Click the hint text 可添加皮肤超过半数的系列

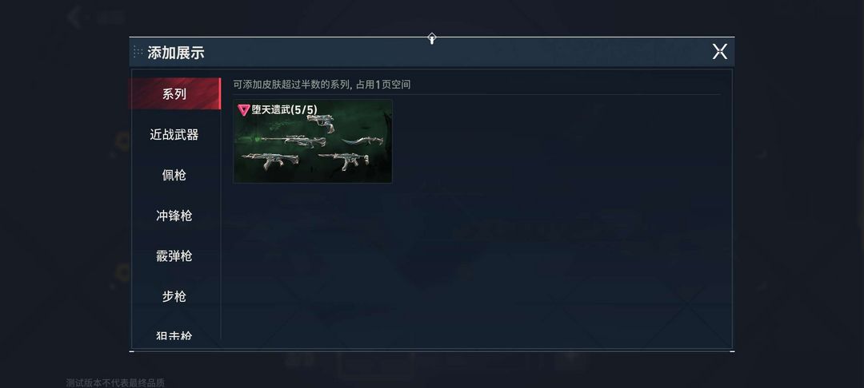click(291, 85)
